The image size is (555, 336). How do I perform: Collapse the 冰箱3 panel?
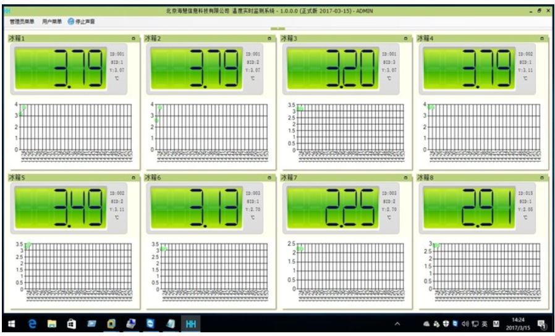click(405, 39)
